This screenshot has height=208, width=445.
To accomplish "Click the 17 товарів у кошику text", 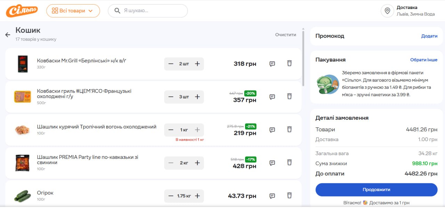I will coord(36,39).
